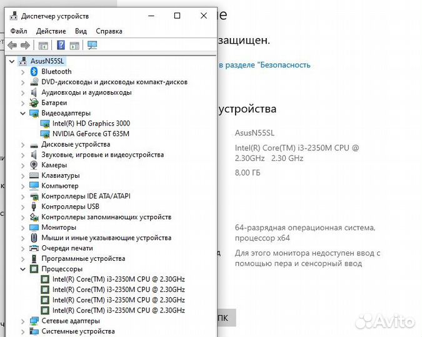The width and height of the screenshot is (422, 337).
Task: Click the NVIDIA GeForce GT 635M device icon
Action: click(x=45, y=134)
